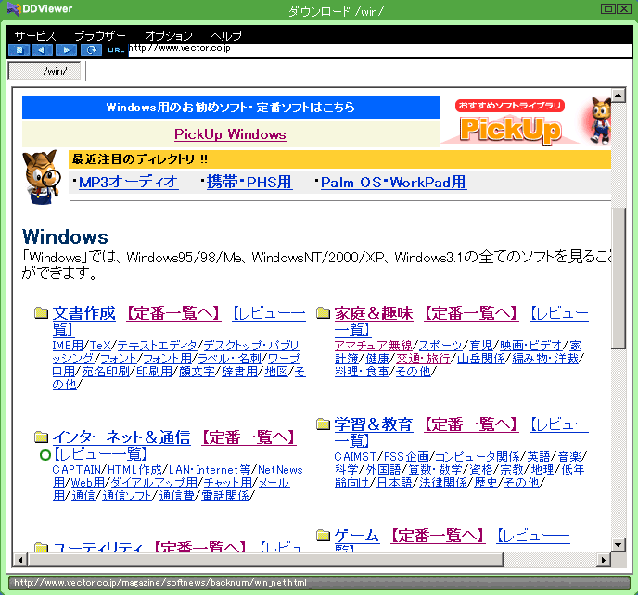Open the 料理・食事 subcategory link
The height and width of the screenshot is (595, 638).
pyautogui.click(x=362, y=372)
